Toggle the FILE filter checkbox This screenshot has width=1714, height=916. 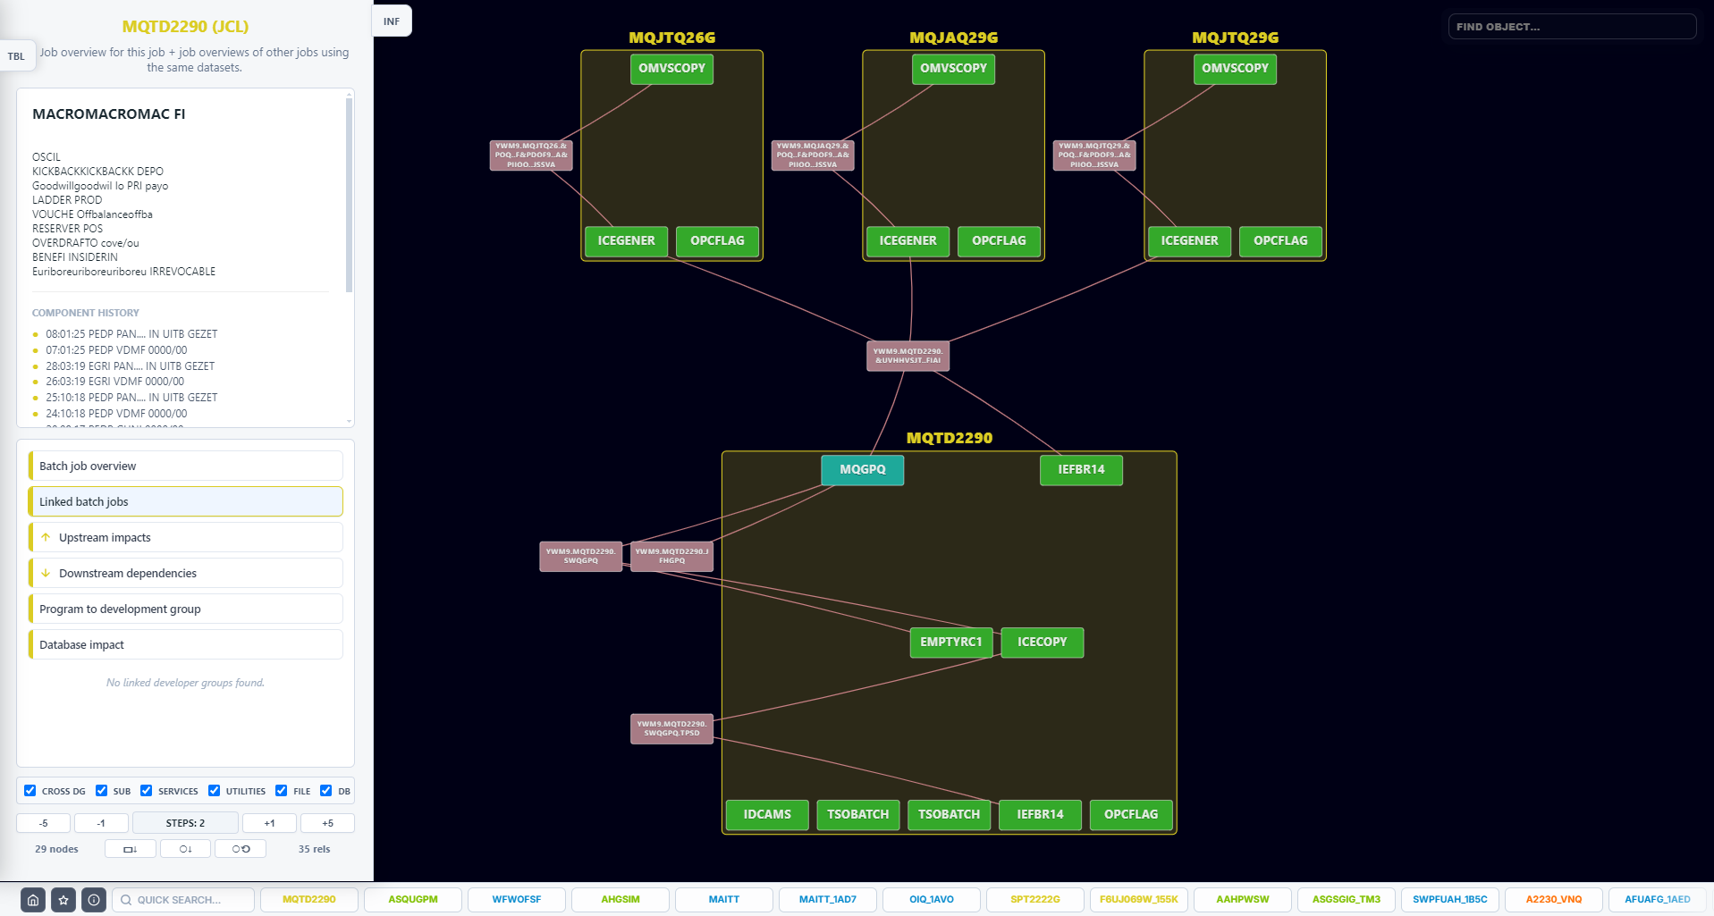[282, 791]
